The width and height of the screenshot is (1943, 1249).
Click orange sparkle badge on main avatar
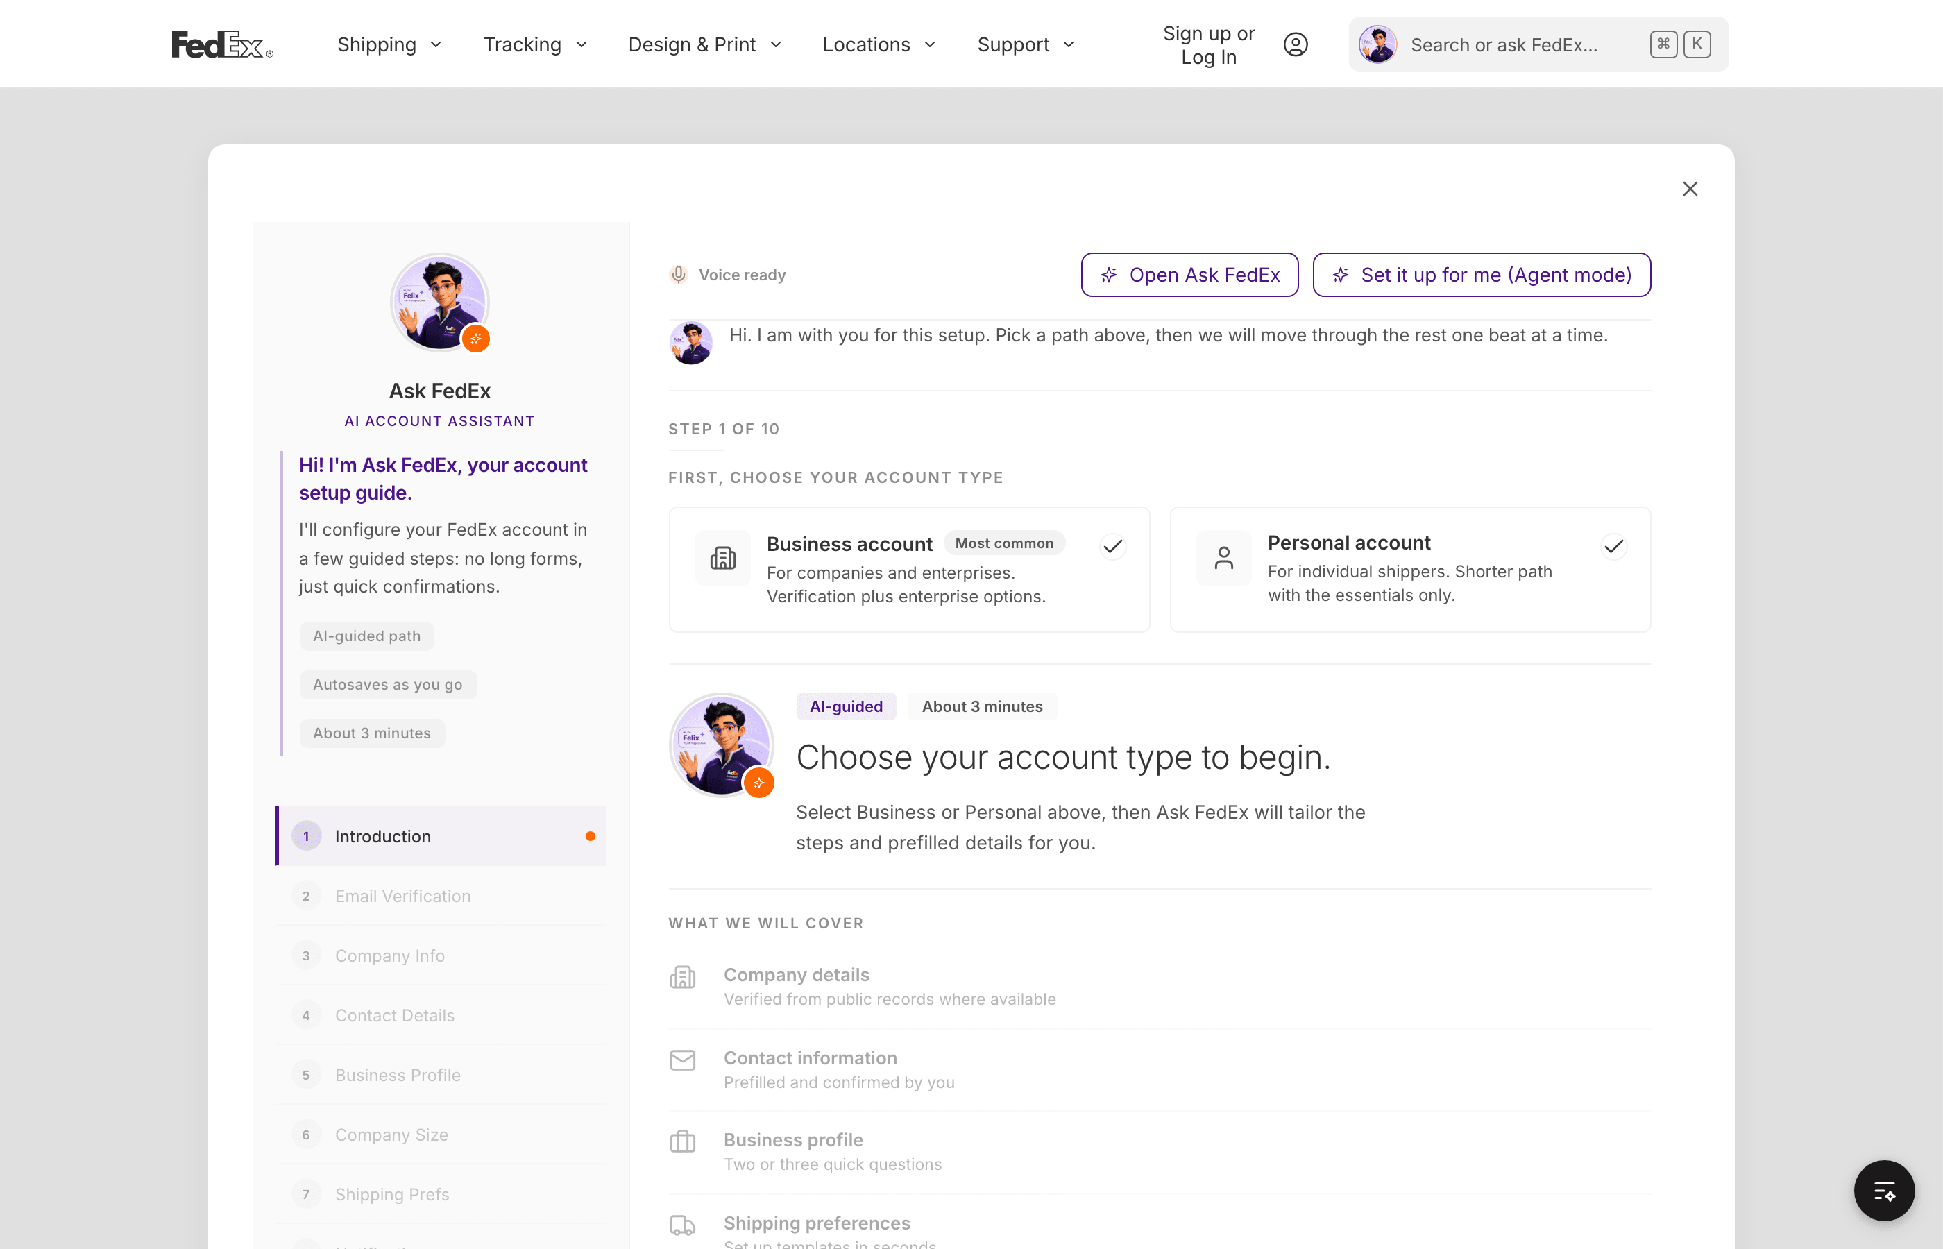coord(759,783)
